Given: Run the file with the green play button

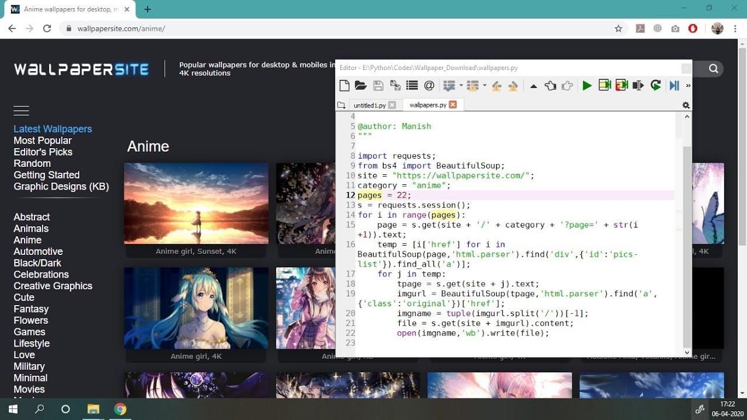Looking at the screenshot, I should [x=587, y=86].
